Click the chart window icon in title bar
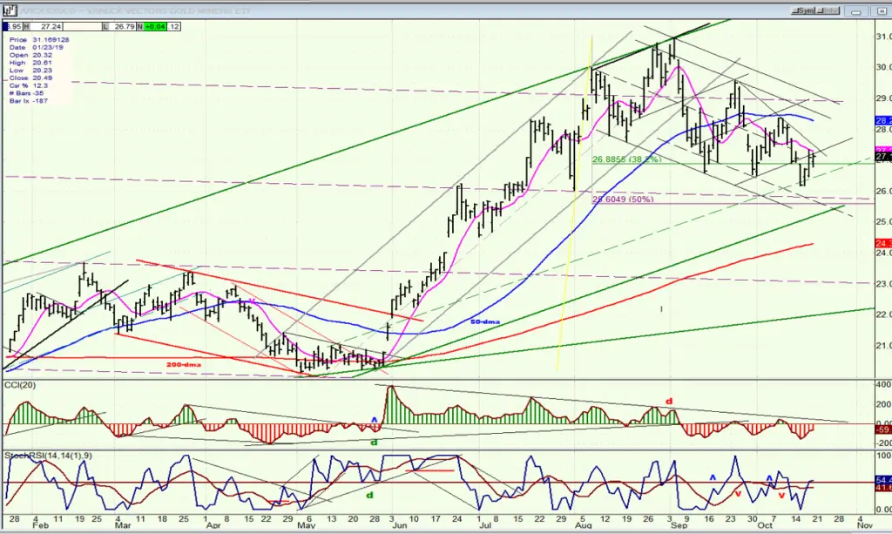Screen dimensions: 892x534 10,10
